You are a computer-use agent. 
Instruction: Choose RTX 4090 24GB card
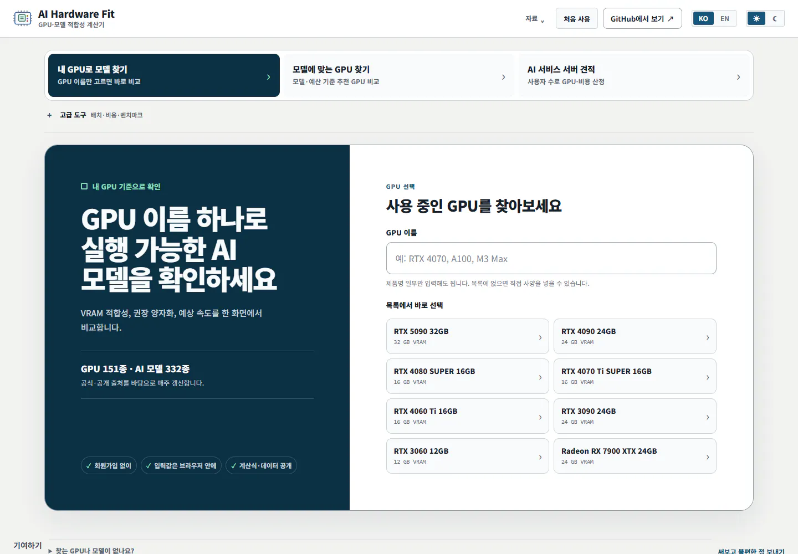635,336
